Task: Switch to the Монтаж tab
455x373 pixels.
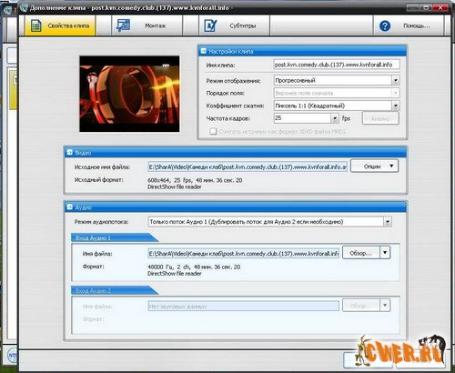Action: tap(147, 25)
